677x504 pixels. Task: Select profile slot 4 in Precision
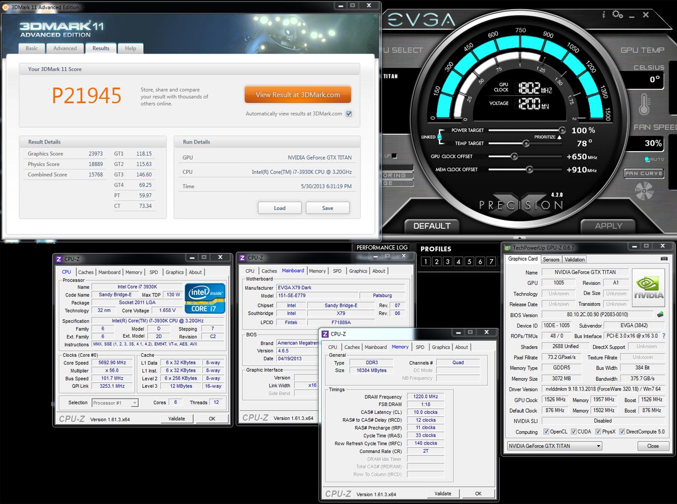pos(458,262)
